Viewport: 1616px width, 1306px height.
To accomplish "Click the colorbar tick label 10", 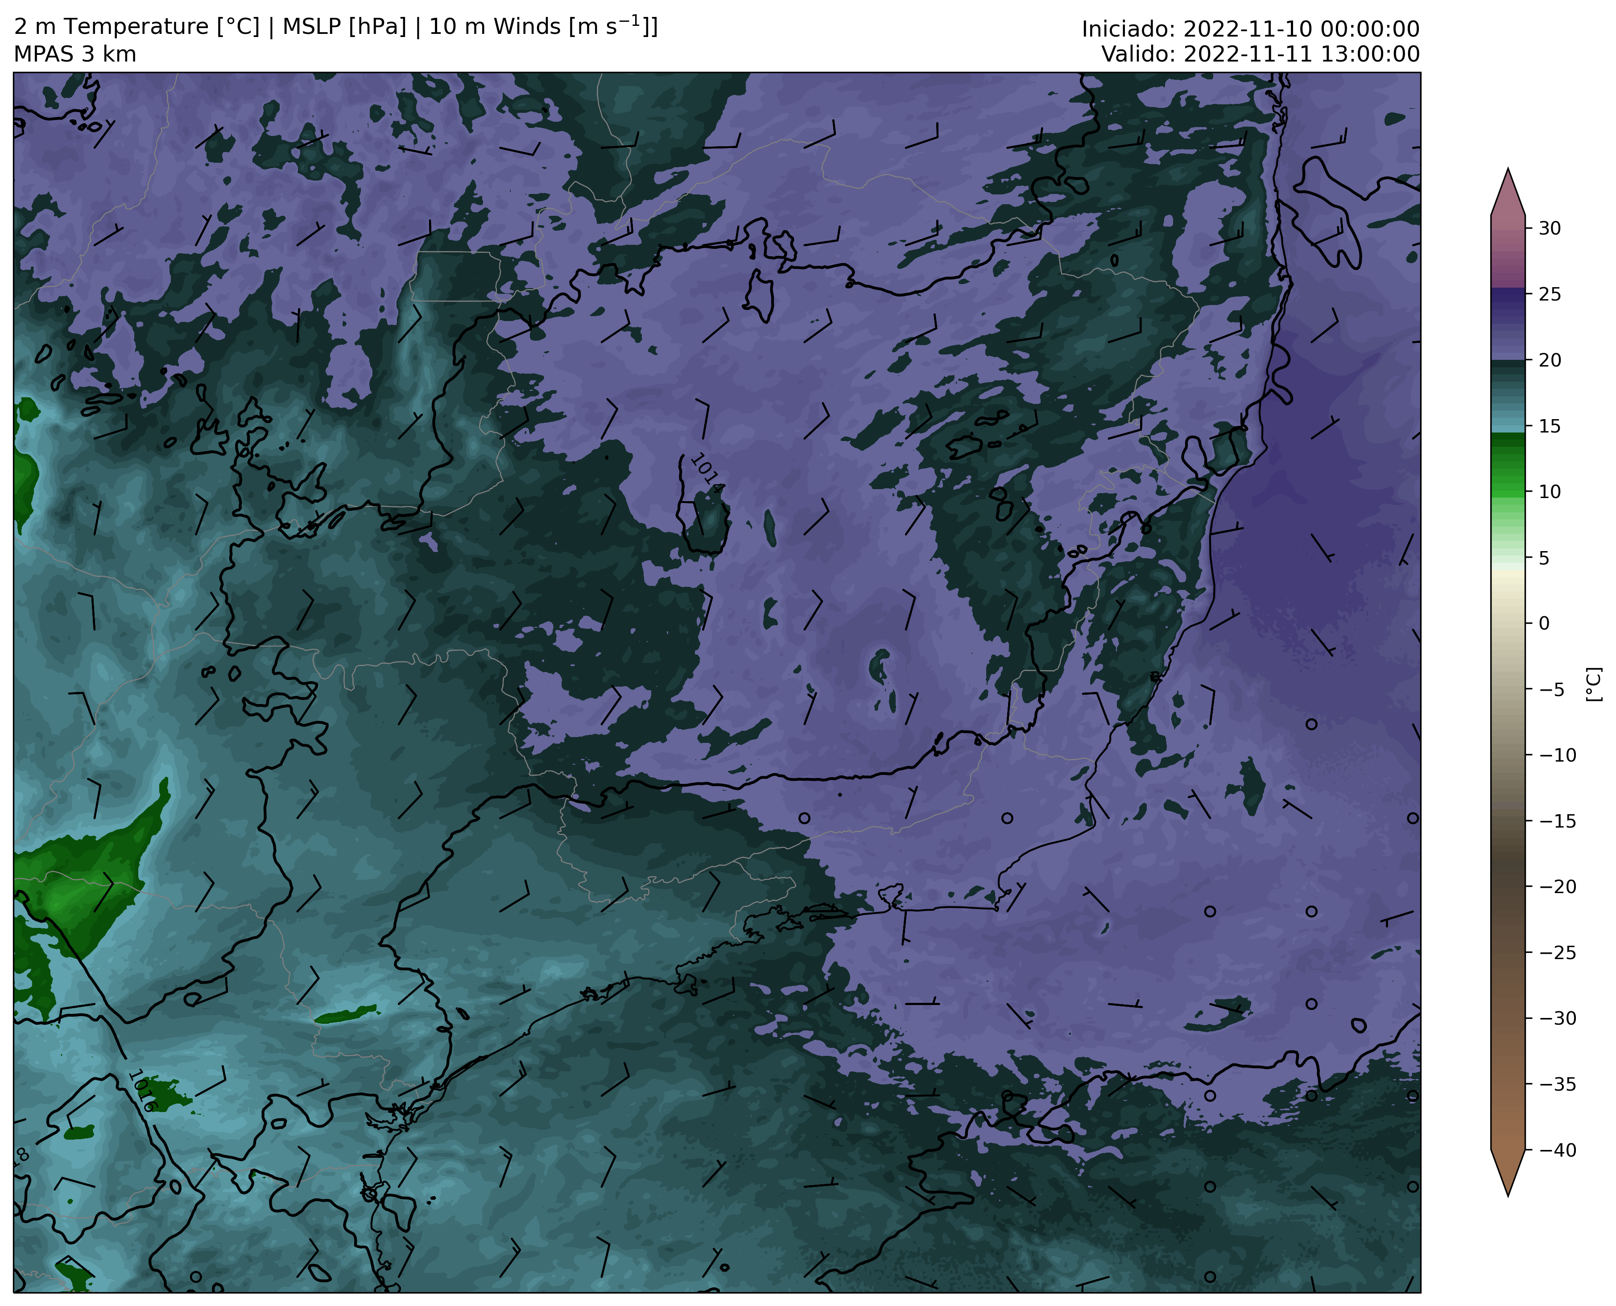I will pyautogui.click(x=1549, y=492).
